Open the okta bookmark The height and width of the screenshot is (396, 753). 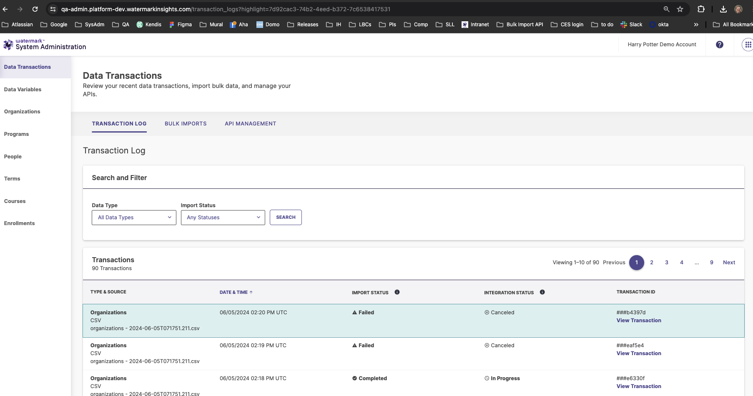pos(659,25)
